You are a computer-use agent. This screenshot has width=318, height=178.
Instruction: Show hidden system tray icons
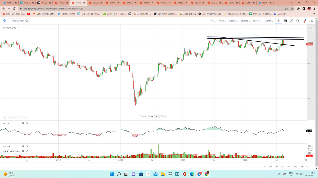(279, 174)
